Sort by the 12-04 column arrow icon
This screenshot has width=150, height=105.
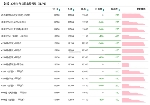pyautogui.click(x=88, y=10)
